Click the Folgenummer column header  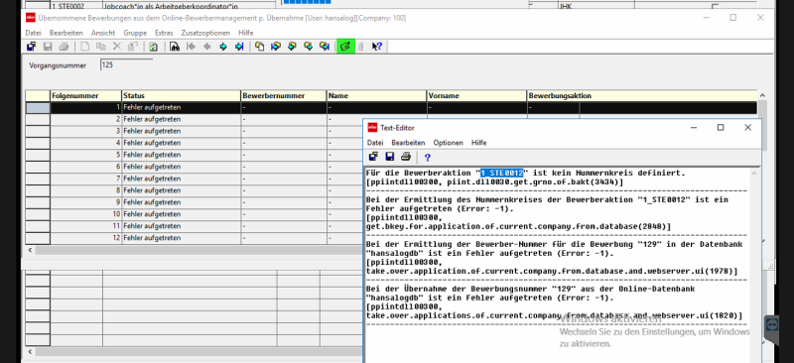86,95
